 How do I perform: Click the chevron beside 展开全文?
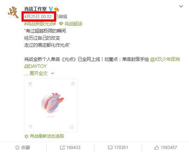pyautogui.click(x=52, y=73)
